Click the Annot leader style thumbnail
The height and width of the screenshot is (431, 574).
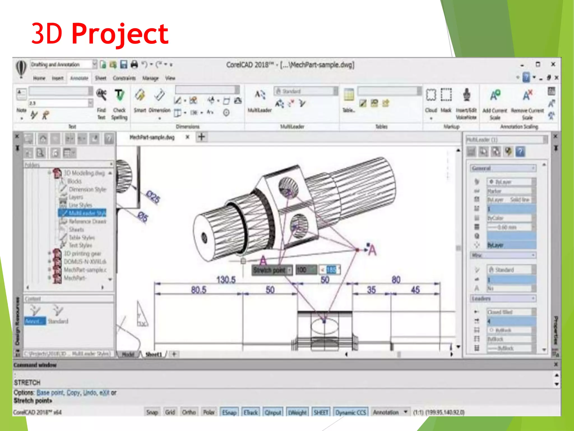[35, 315]
